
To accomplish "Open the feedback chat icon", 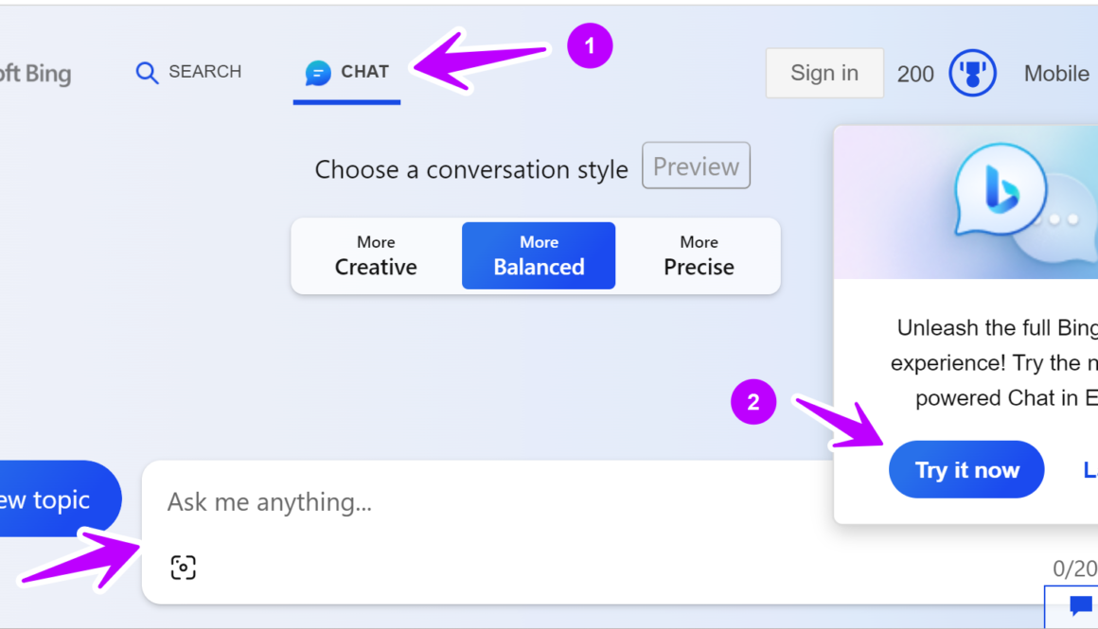I will (1080, 605).
